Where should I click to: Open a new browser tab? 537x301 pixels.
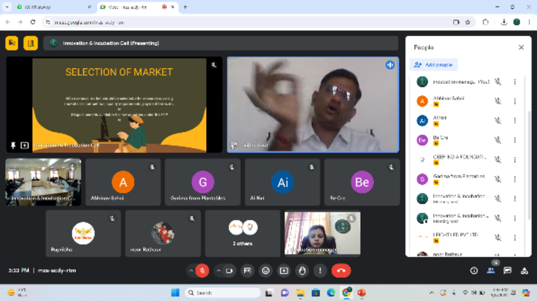[x=185, y=7]
